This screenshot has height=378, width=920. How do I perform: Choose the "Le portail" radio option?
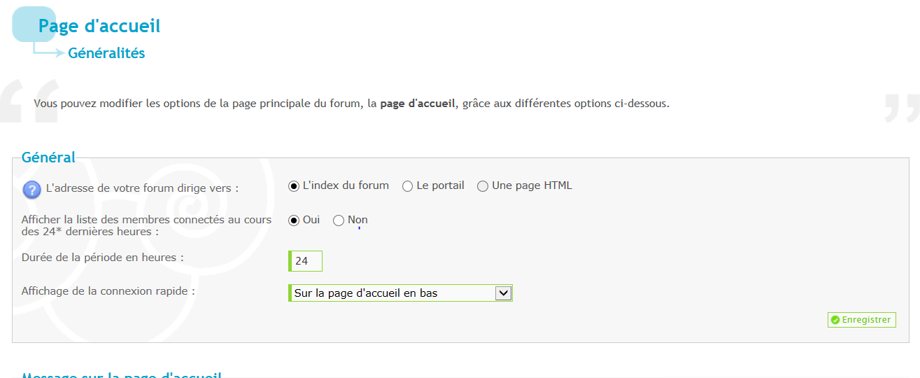407,186
